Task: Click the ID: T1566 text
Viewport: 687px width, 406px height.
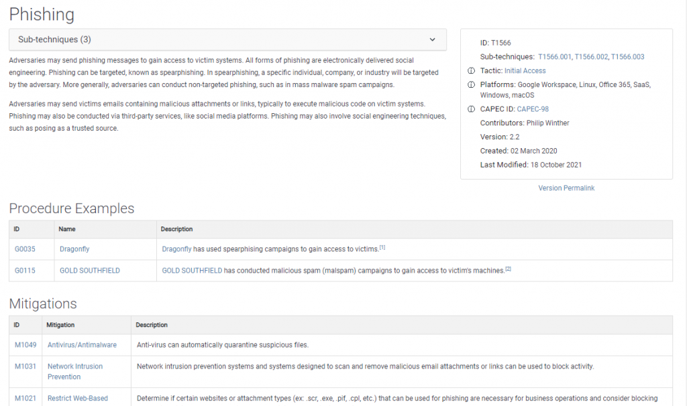Action: [496, 43]
